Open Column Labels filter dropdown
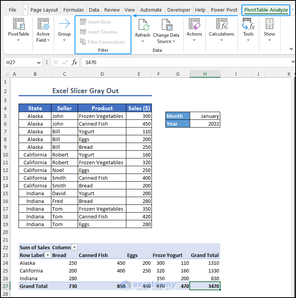 [x=74, y=247]
